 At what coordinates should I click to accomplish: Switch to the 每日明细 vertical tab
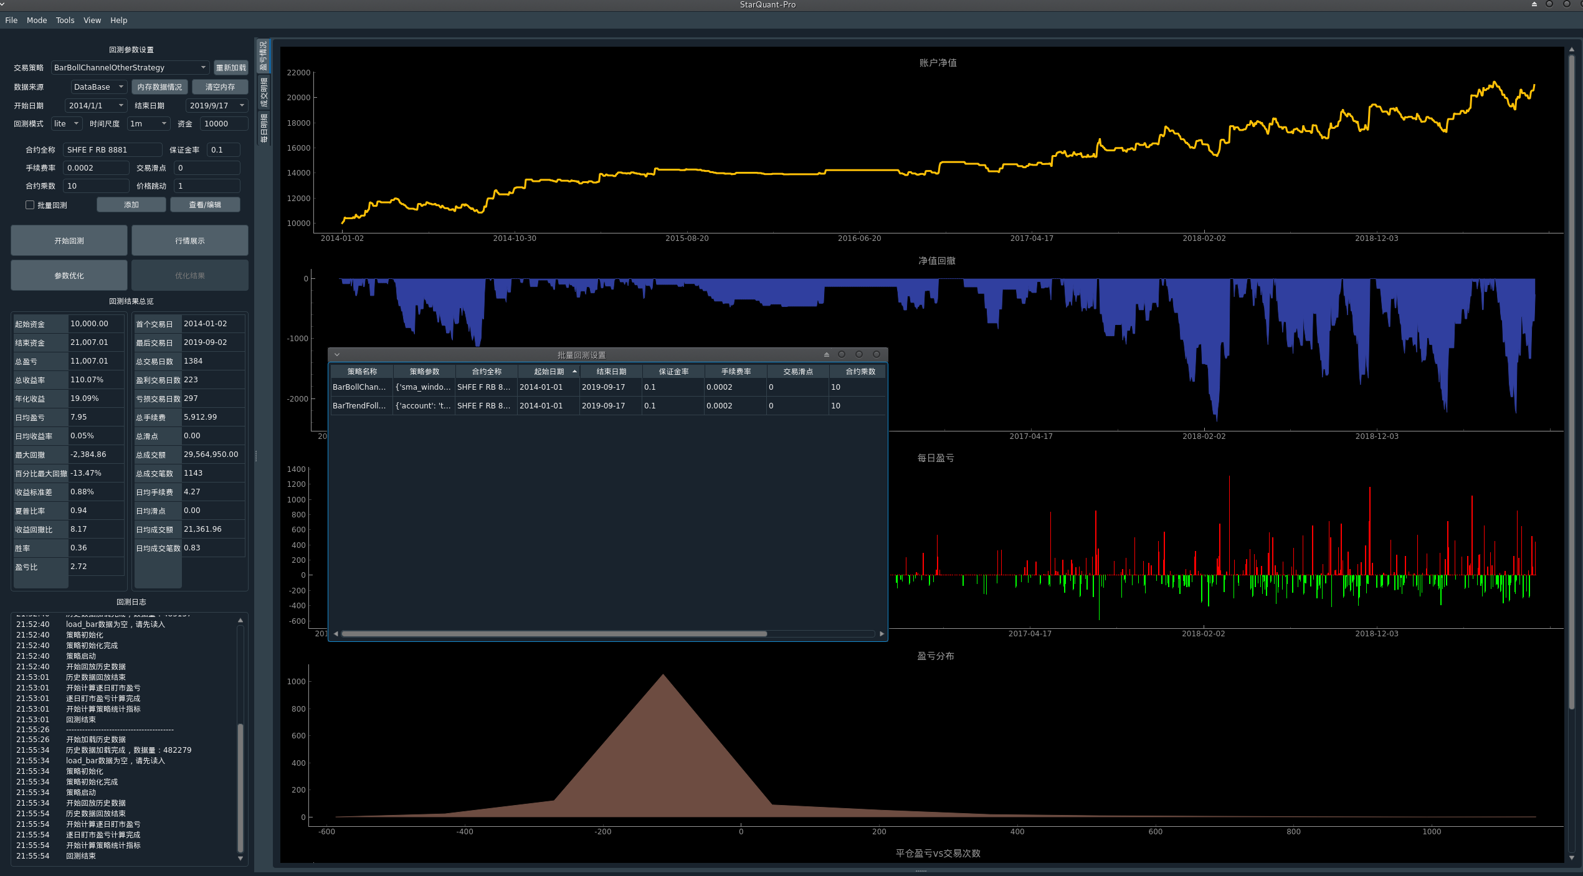(x=264, y=128)
